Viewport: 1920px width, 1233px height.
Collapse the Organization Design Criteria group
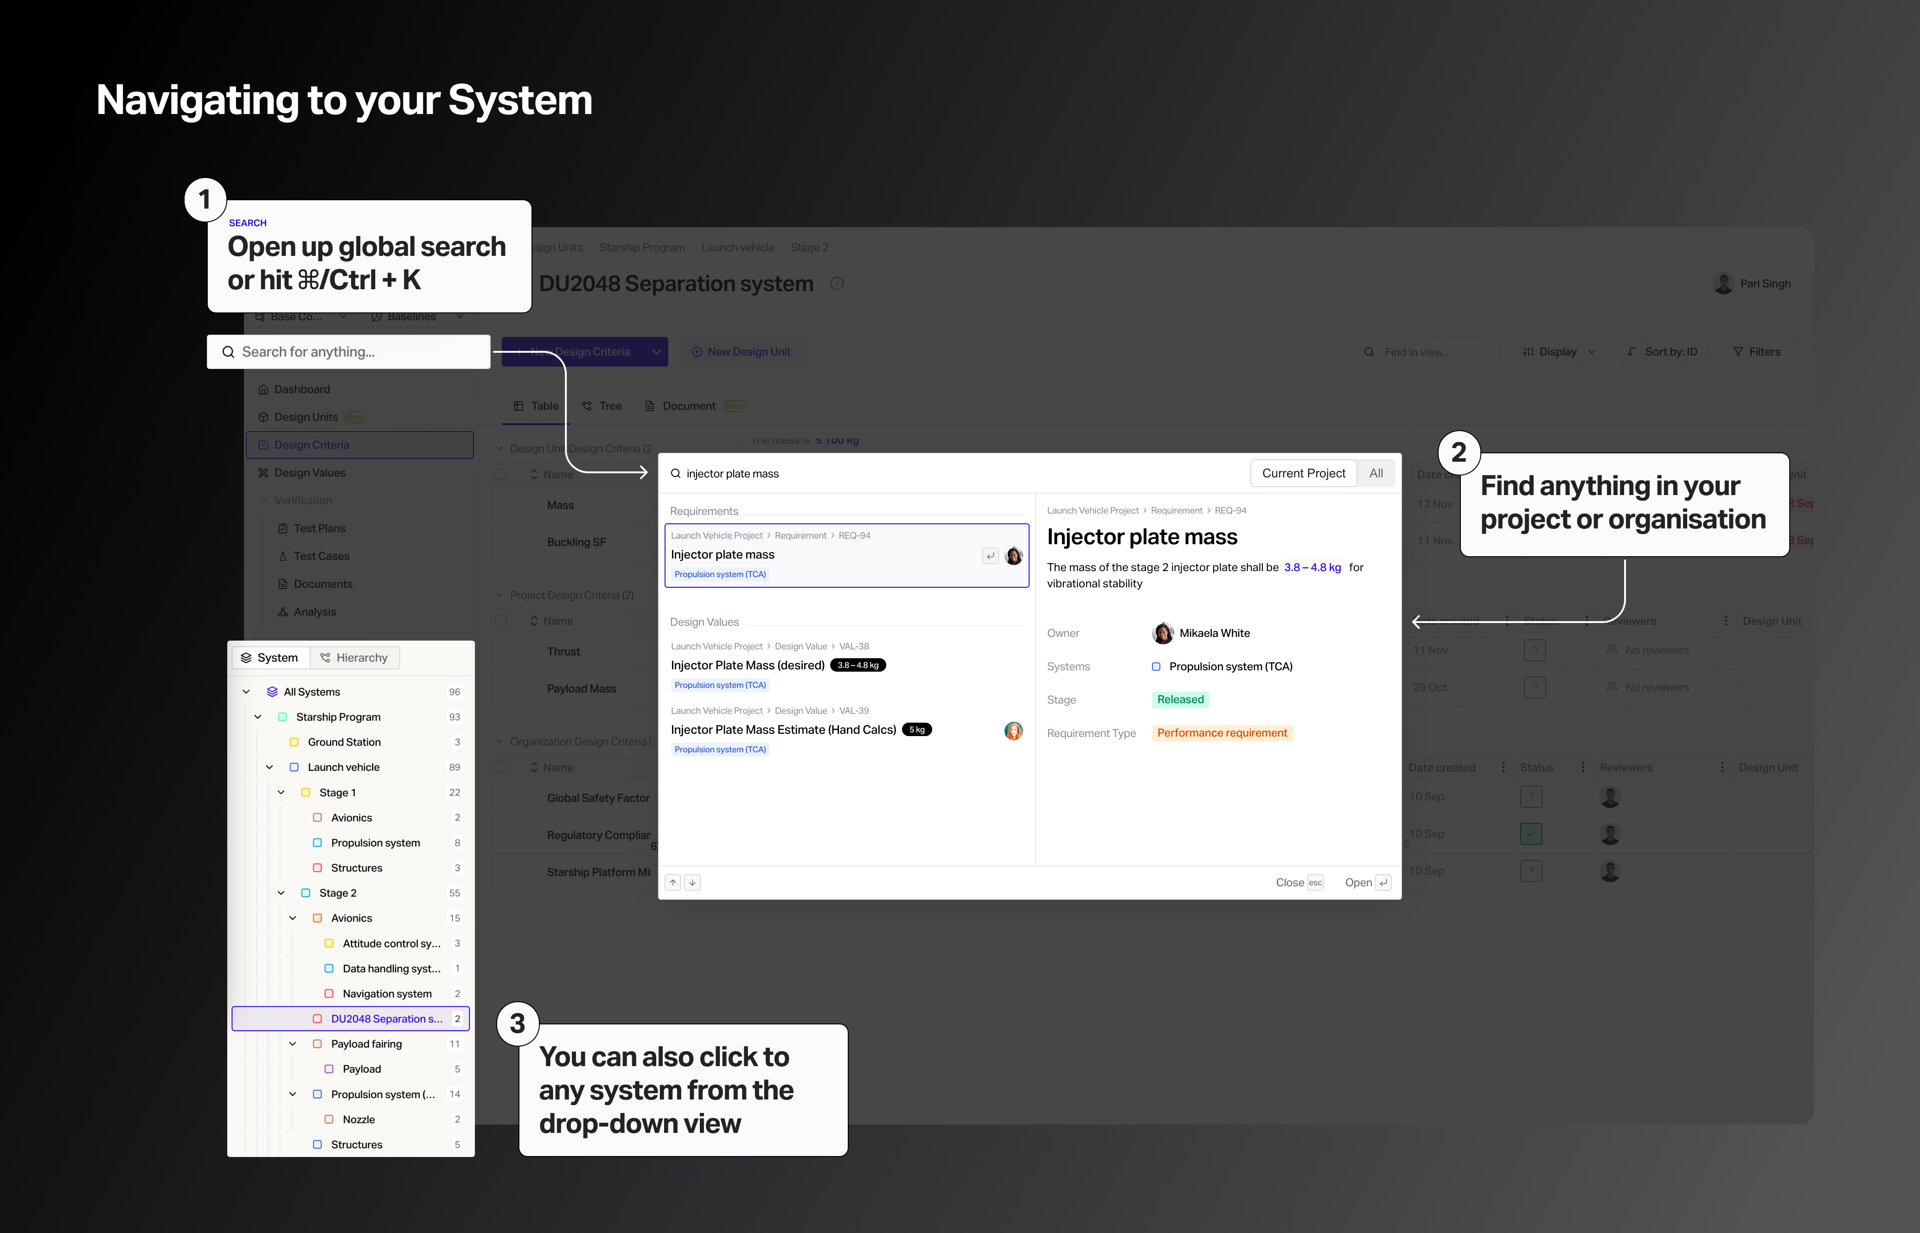tap(499, 741)
